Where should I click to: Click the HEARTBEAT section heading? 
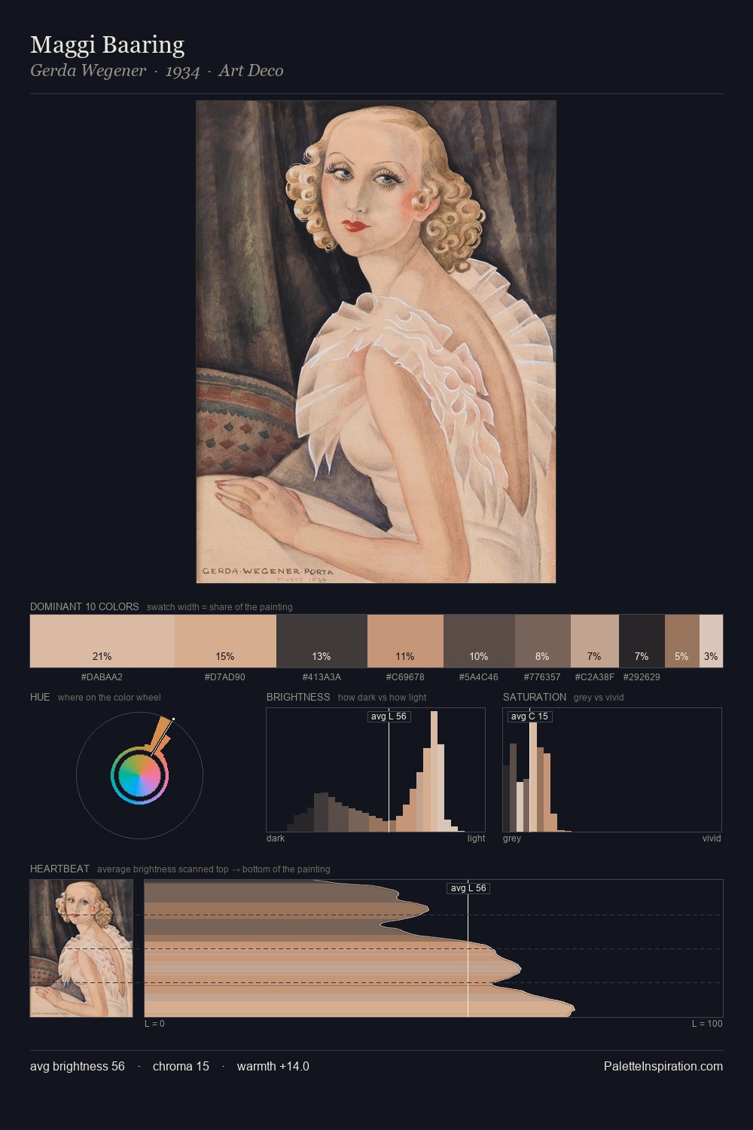click(59, 869)
